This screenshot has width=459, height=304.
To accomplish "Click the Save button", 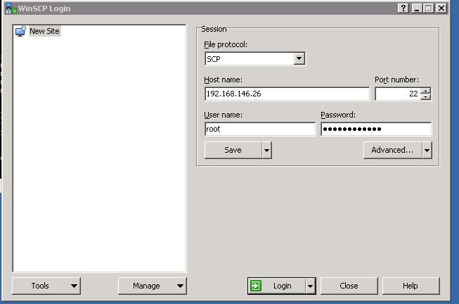I will 233,150.
